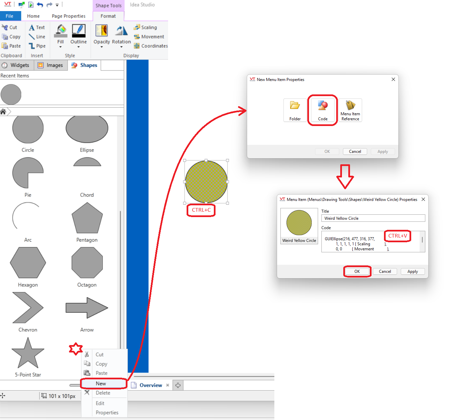Pick the Folder item type
The height and width of the screenshot is (420, 466).
pos(295,110)
